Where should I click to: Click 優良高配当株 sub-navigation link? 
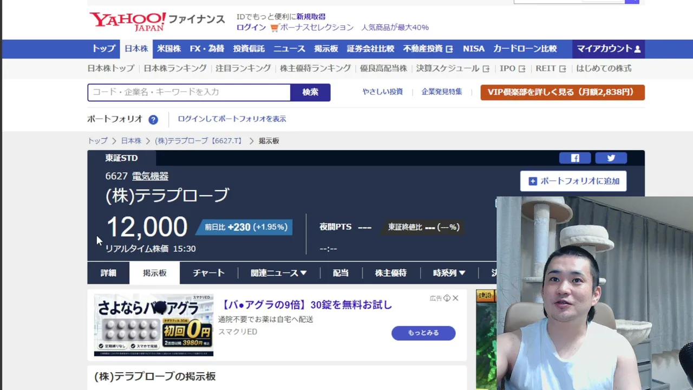pos(383,69)
